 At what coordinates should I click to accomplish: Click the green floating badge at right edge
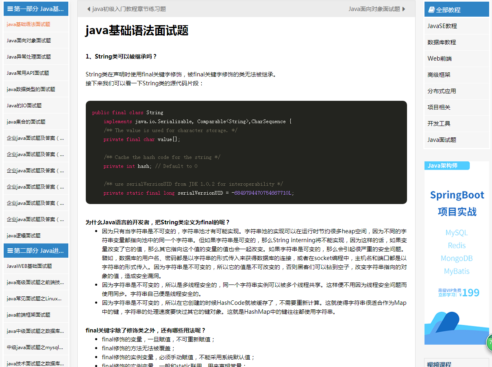click(489, 343)
